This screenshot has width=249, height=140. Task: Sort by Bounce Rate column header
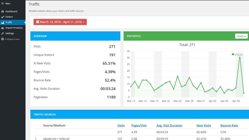pyautogui.click(x=229, y=126)
